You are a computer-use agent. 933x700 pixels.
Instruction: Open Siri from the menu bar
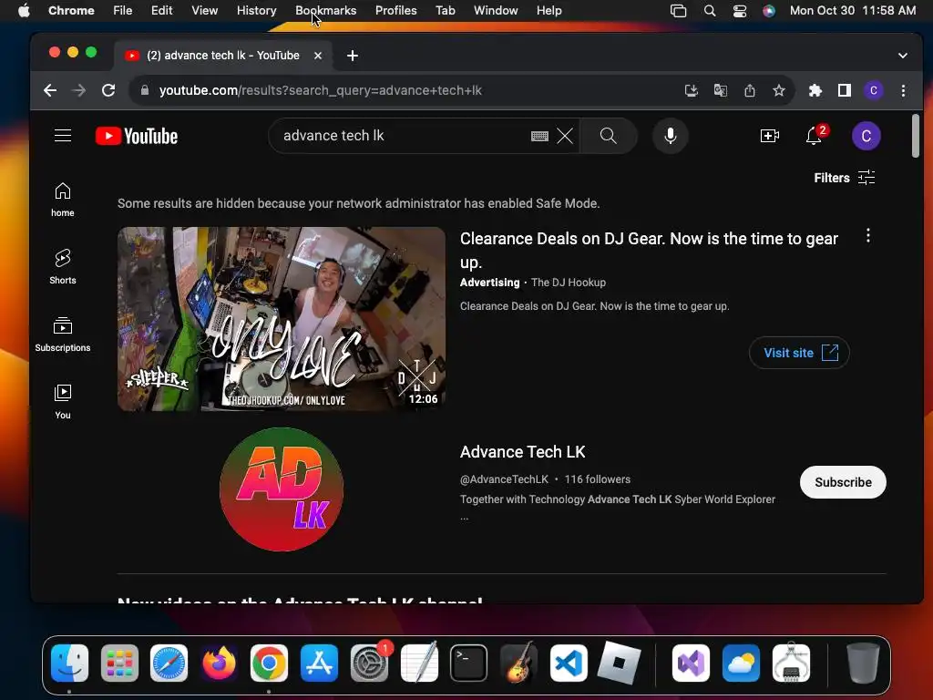pos(769,11)
